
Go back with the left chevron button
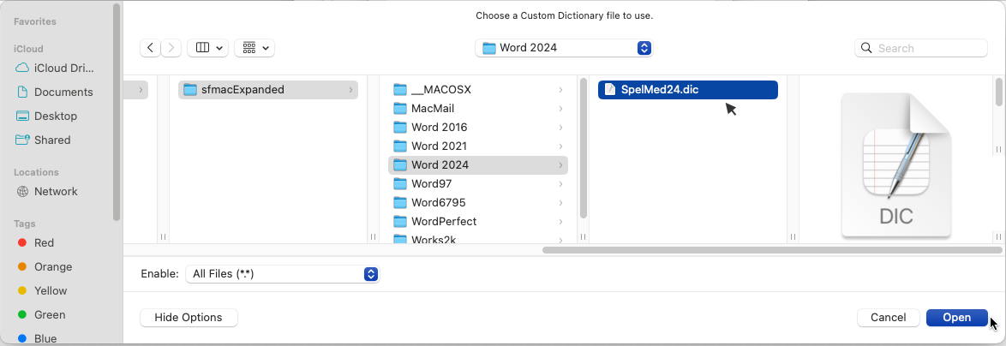pyautogui.click(x=150, y=48)
